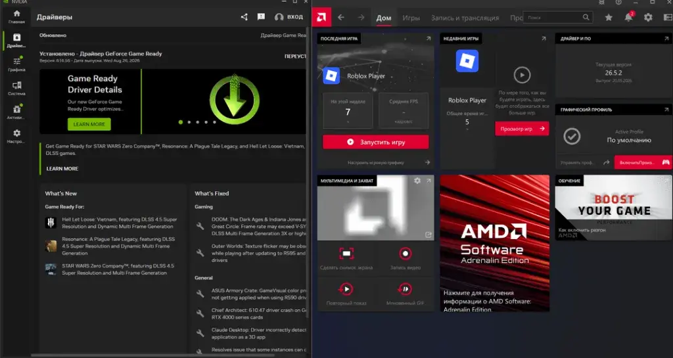
Task: Click the magnifier icon in AMD search
Action: [586, 18]
